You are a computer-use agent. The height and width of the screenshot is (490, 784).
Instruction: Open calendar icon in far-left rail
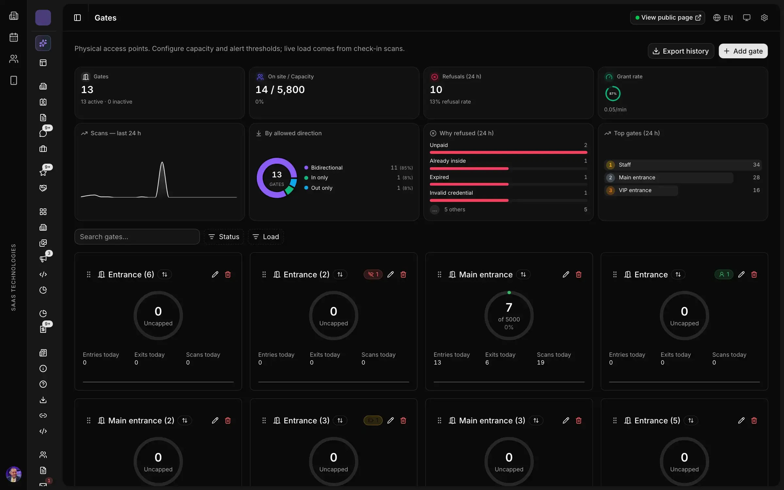[x=14, y=37]
